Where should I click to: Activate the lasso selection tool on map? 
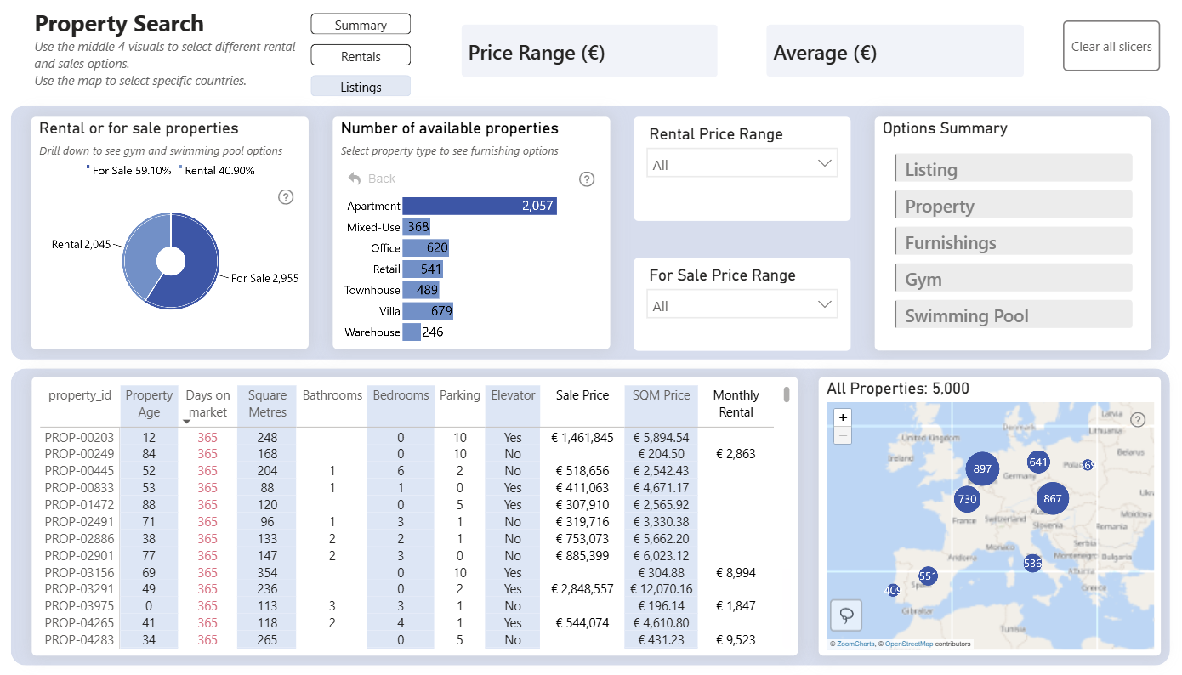[846, 614]
